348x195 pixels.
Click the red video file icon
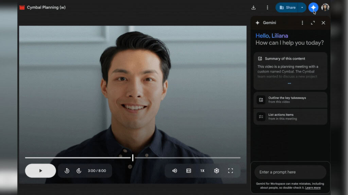pos(22,7)
